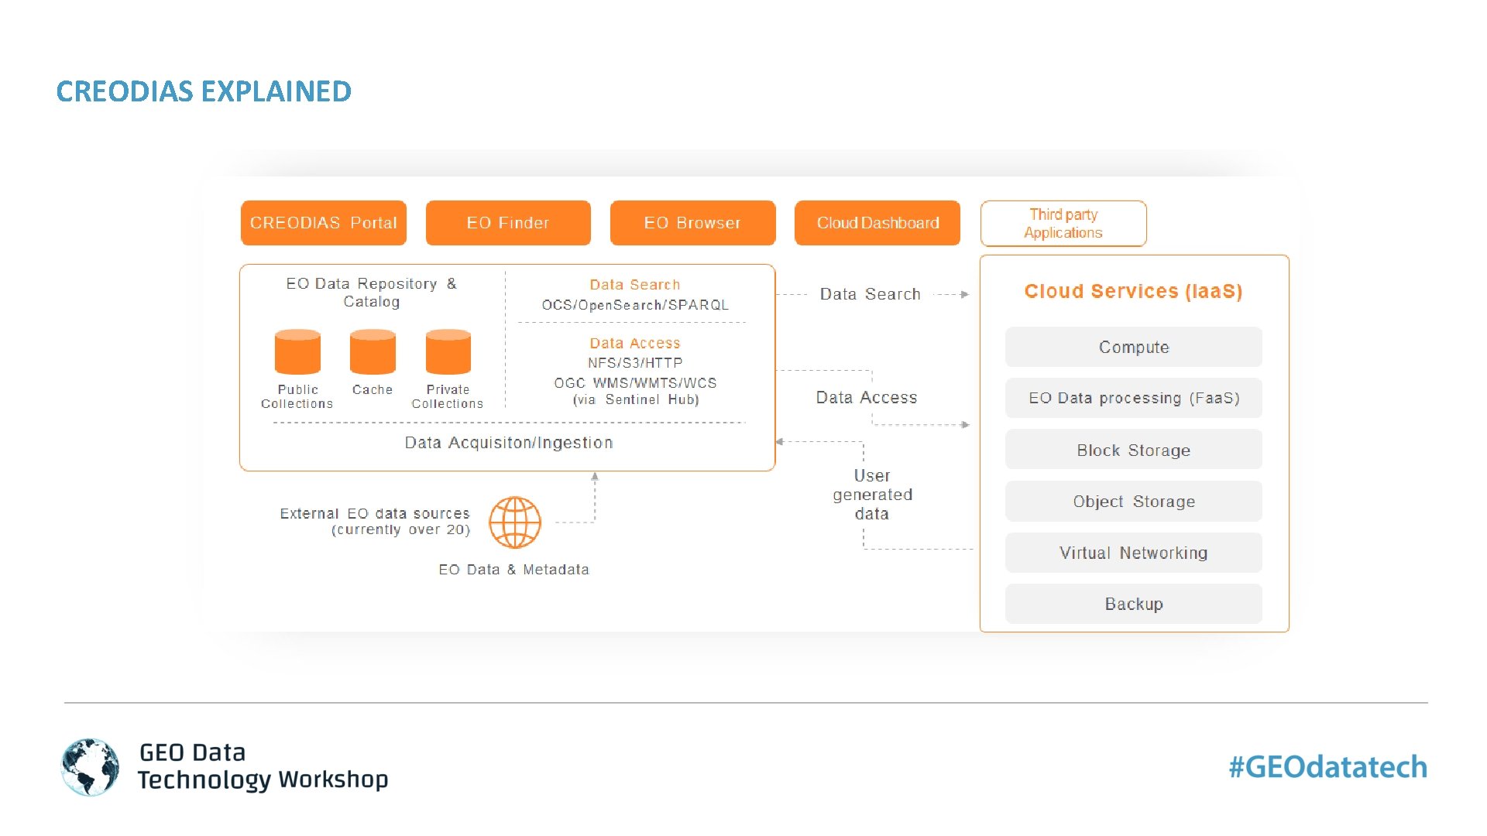Select the CREODIAS Portal tile
This screenshot has height=836, width=1487.
[323, 223]
